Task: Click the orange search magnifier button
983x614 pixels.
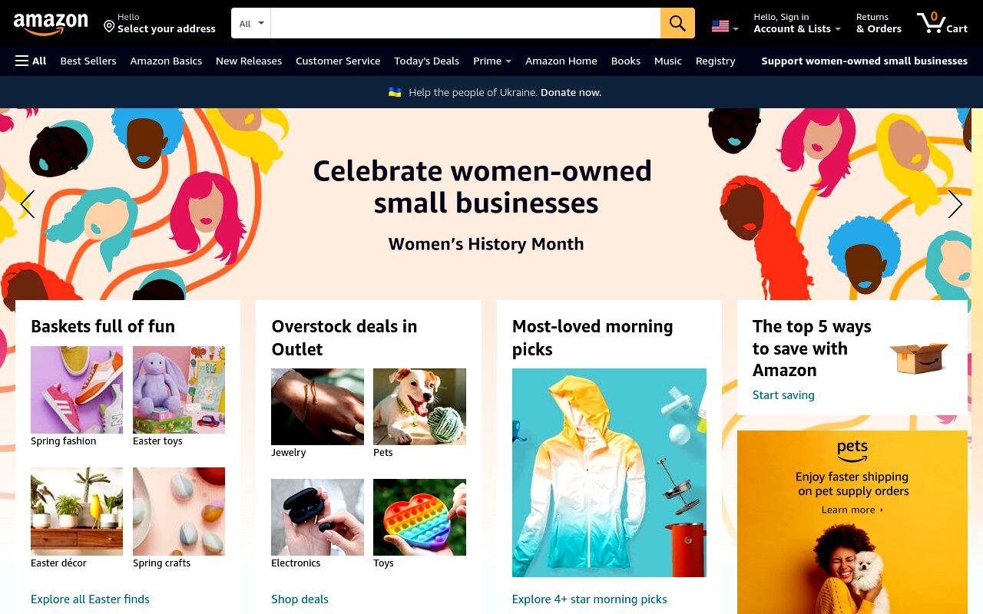Action: click(677, 23)
